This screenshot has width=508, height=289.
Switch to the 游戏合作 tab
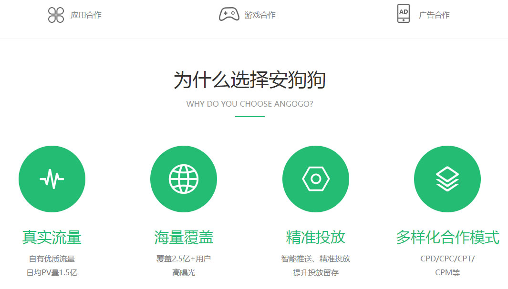coord(260,15)
